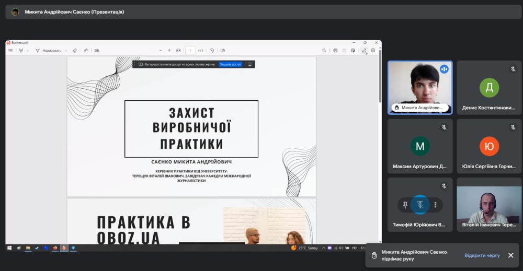Select the eraser tool in PDF toolbar
The width and height of the screenshot is (523, 271).
point(74,51)
